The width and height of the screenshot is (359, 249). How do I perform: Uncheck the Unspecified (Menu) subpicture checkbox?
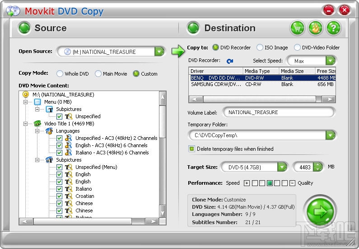pos(59,167)
